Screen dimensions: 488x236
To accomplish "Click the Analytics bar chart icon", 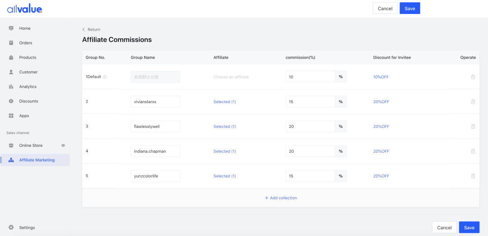I will (x=11, y=86).
